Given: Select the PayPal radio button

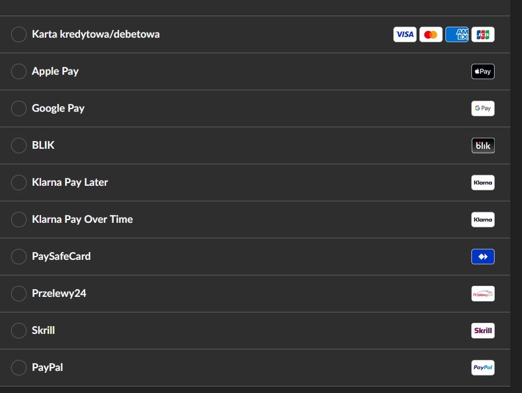Looking at the screenshot, I should 19,368.
